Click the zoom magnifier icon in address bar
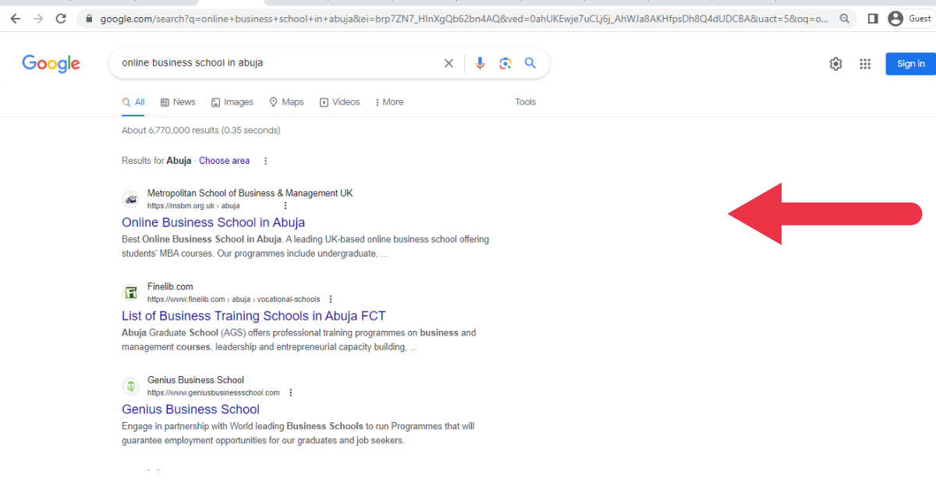 coord(845,19)
